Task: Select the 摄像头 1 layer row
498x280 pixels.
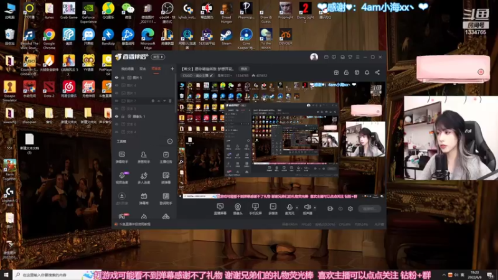Action: click(x=144, y=116)
